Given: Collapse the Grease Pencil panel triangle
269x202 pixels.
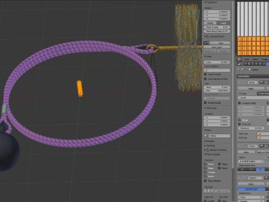Looking at the screenshot, I should click(x=205, y=36).
